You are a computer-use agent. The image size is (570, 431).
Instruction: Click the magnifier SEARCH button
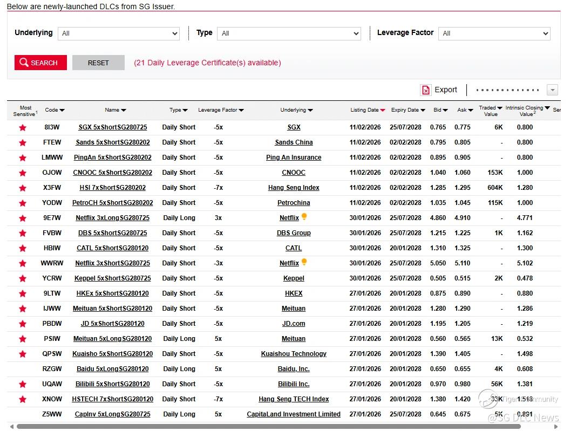click(40, 63)
